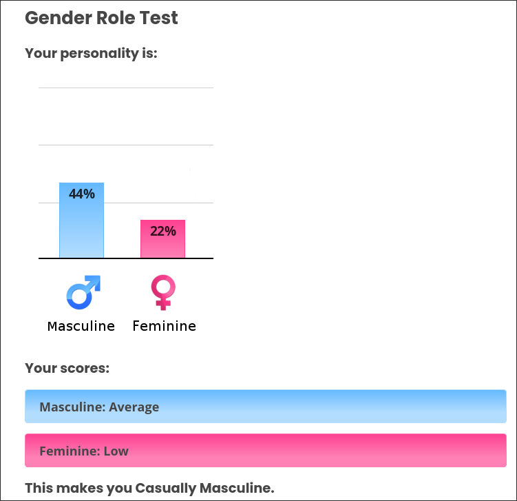Image resolution: width=517 pixels, height=501 pixels.
Task: Click the blue male symbol icon
Action: (x=83, y=292)
